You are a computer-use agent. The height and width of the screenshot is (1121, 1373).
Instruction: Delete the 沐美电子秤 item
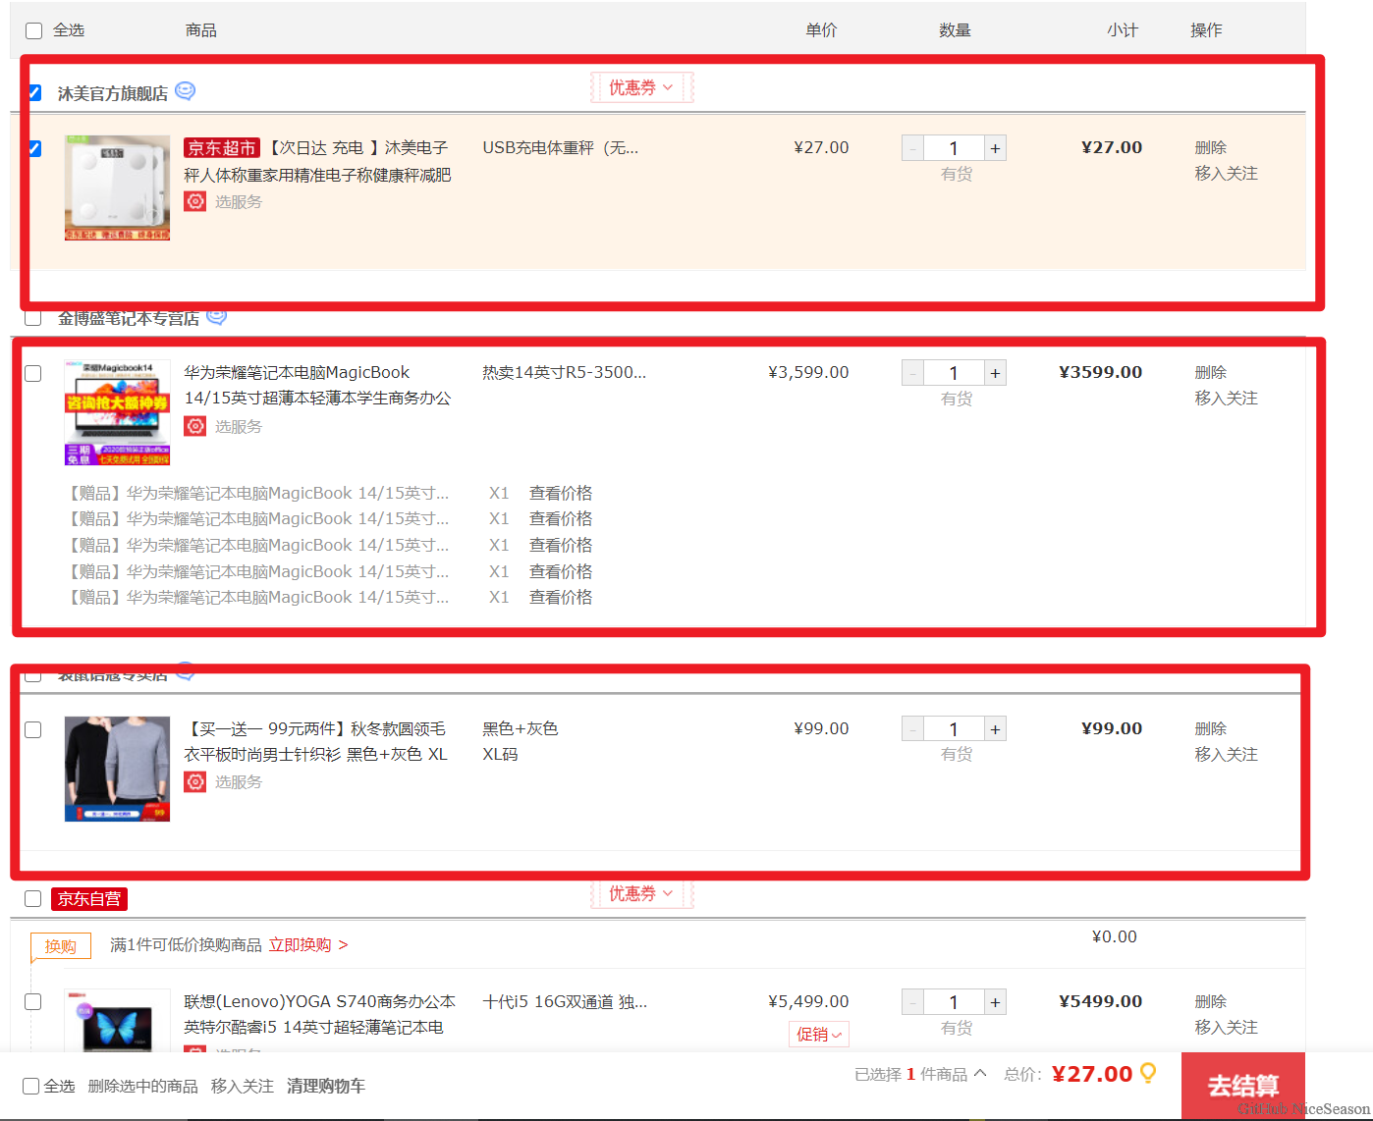[1210, 147]
